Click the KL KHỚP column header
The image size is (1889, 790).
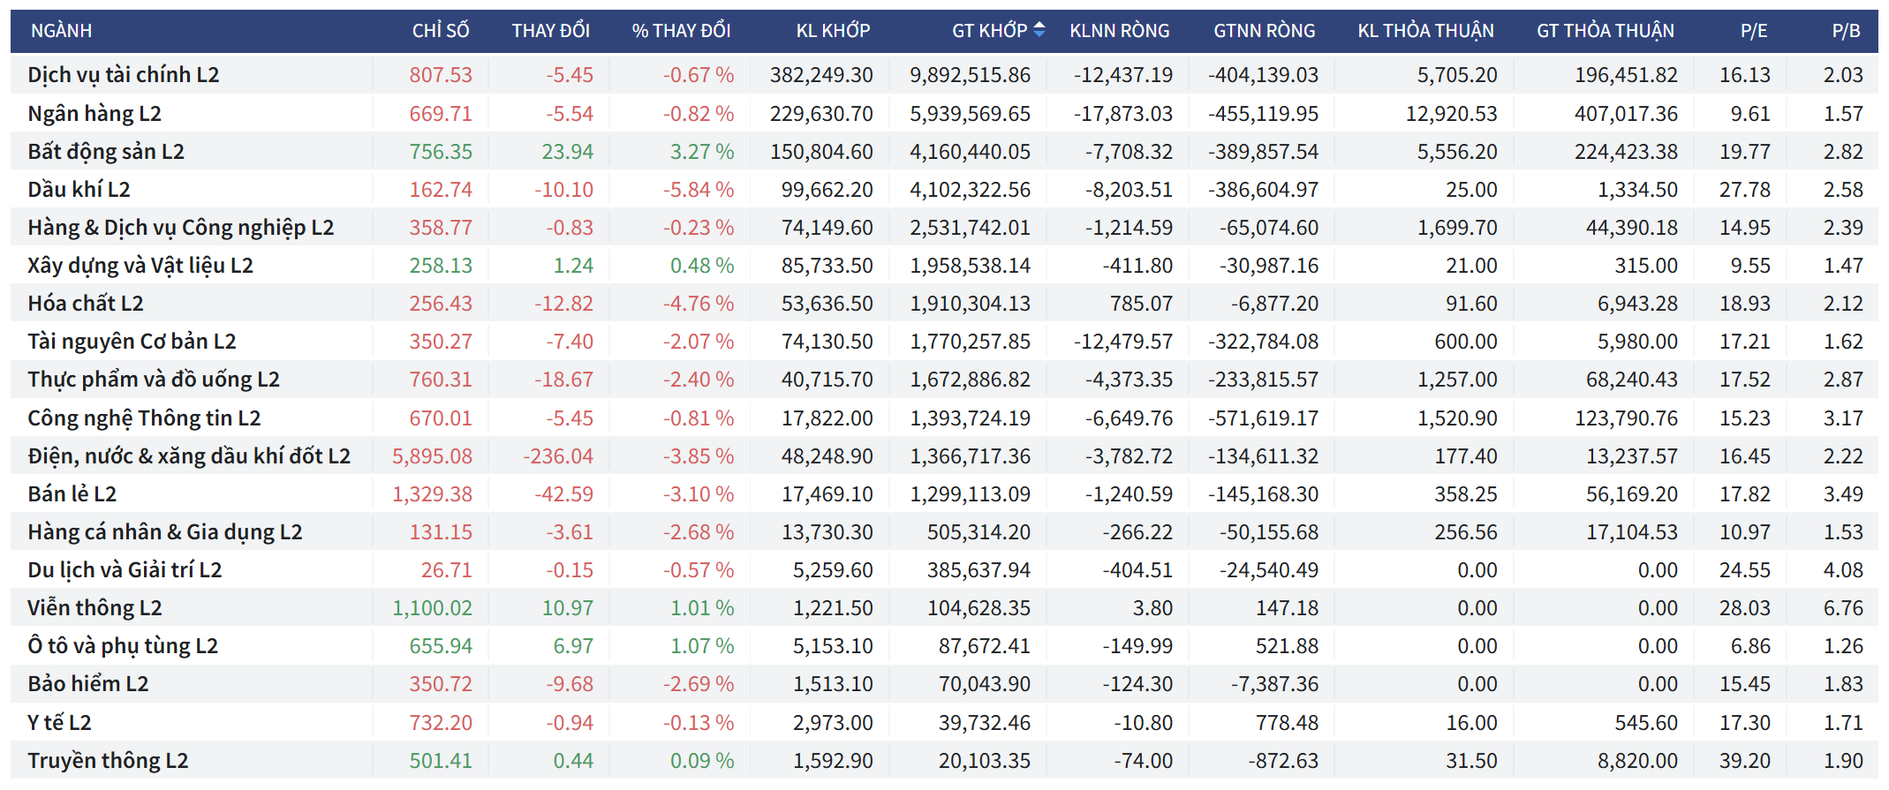tap(832, 31)
